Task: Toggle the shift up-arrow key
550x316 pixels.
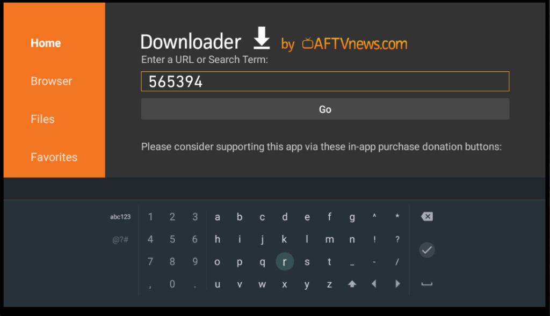Action: point(352,284)
